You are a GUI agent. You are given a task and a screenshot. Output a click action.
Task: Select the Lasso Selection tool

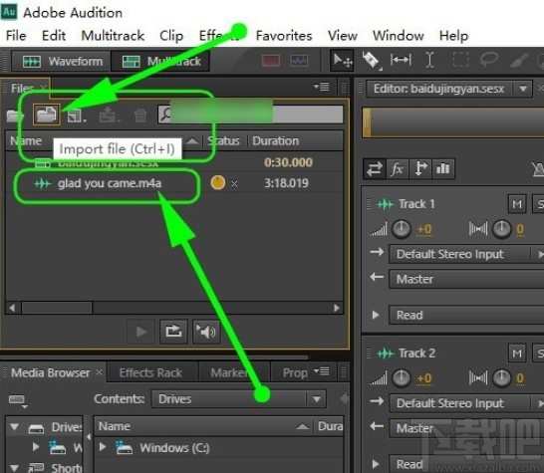click(x=489, y=60)
